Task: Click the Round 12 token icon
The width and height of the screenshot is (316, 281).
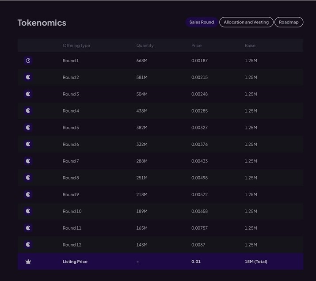Action: pyautogui.click(x=28, y=244)
